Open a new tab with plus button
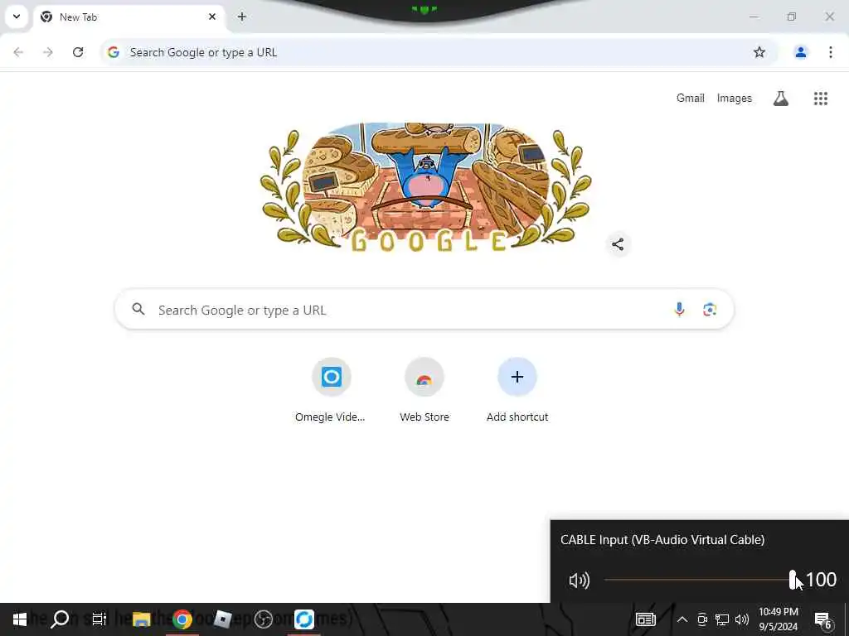This screenshot has height=636, width=849. (x=242, y=17)
